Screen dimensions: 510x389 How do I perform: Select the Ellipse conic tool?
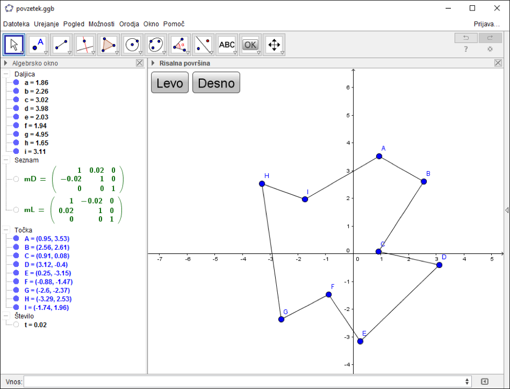tap(156, 45)
